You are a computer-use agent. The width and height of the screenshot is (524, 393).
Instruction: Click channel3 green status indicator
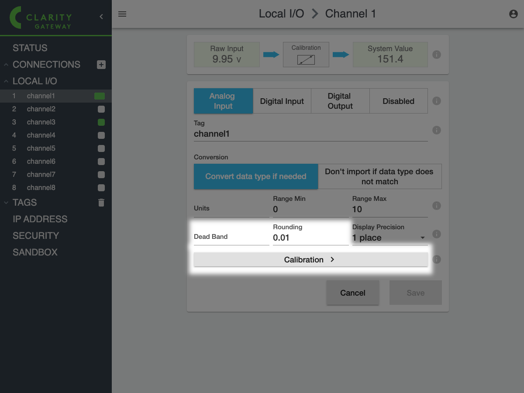[101, 122]
